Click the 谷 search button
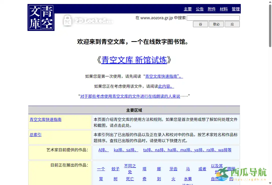The width and height of the screenshot is (272, 185). pos(200,24)
